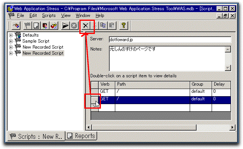Expand the Defaults tree node

click(x=11, y=35)
